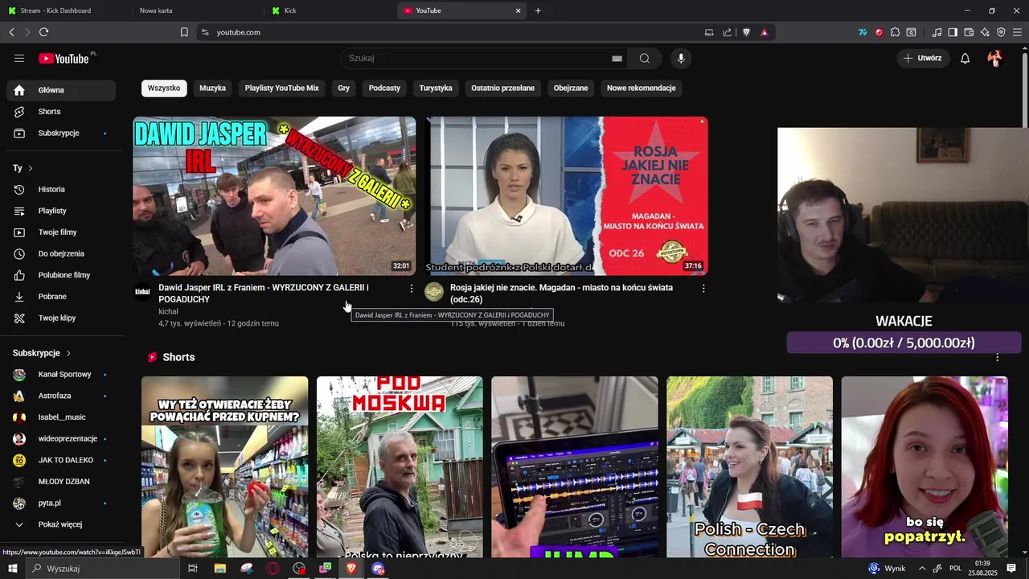Select the Podcasty filter chip
This screenshot has width=1029, height=579.
pyautogui.click(x=384, y=88)
